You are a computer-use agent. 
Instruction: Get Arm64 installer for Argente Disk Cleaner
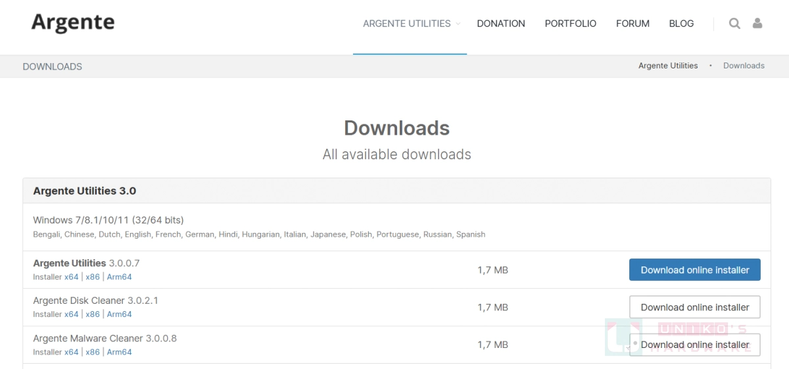point(119,314)
